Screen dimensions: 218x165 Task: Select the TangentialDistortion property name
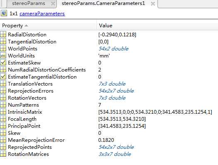[32, 42]
